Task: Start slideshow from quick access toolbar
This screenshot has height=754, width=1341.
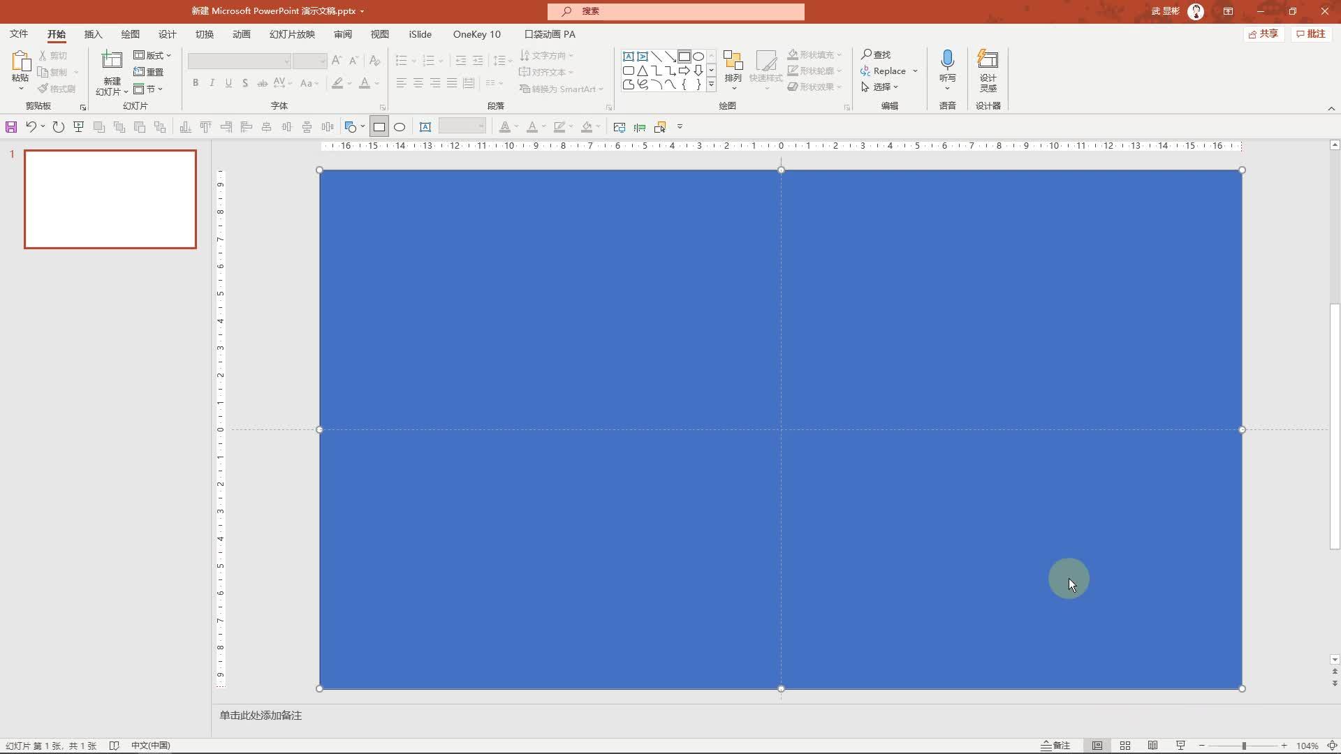Action: click(x=79, y=127)
